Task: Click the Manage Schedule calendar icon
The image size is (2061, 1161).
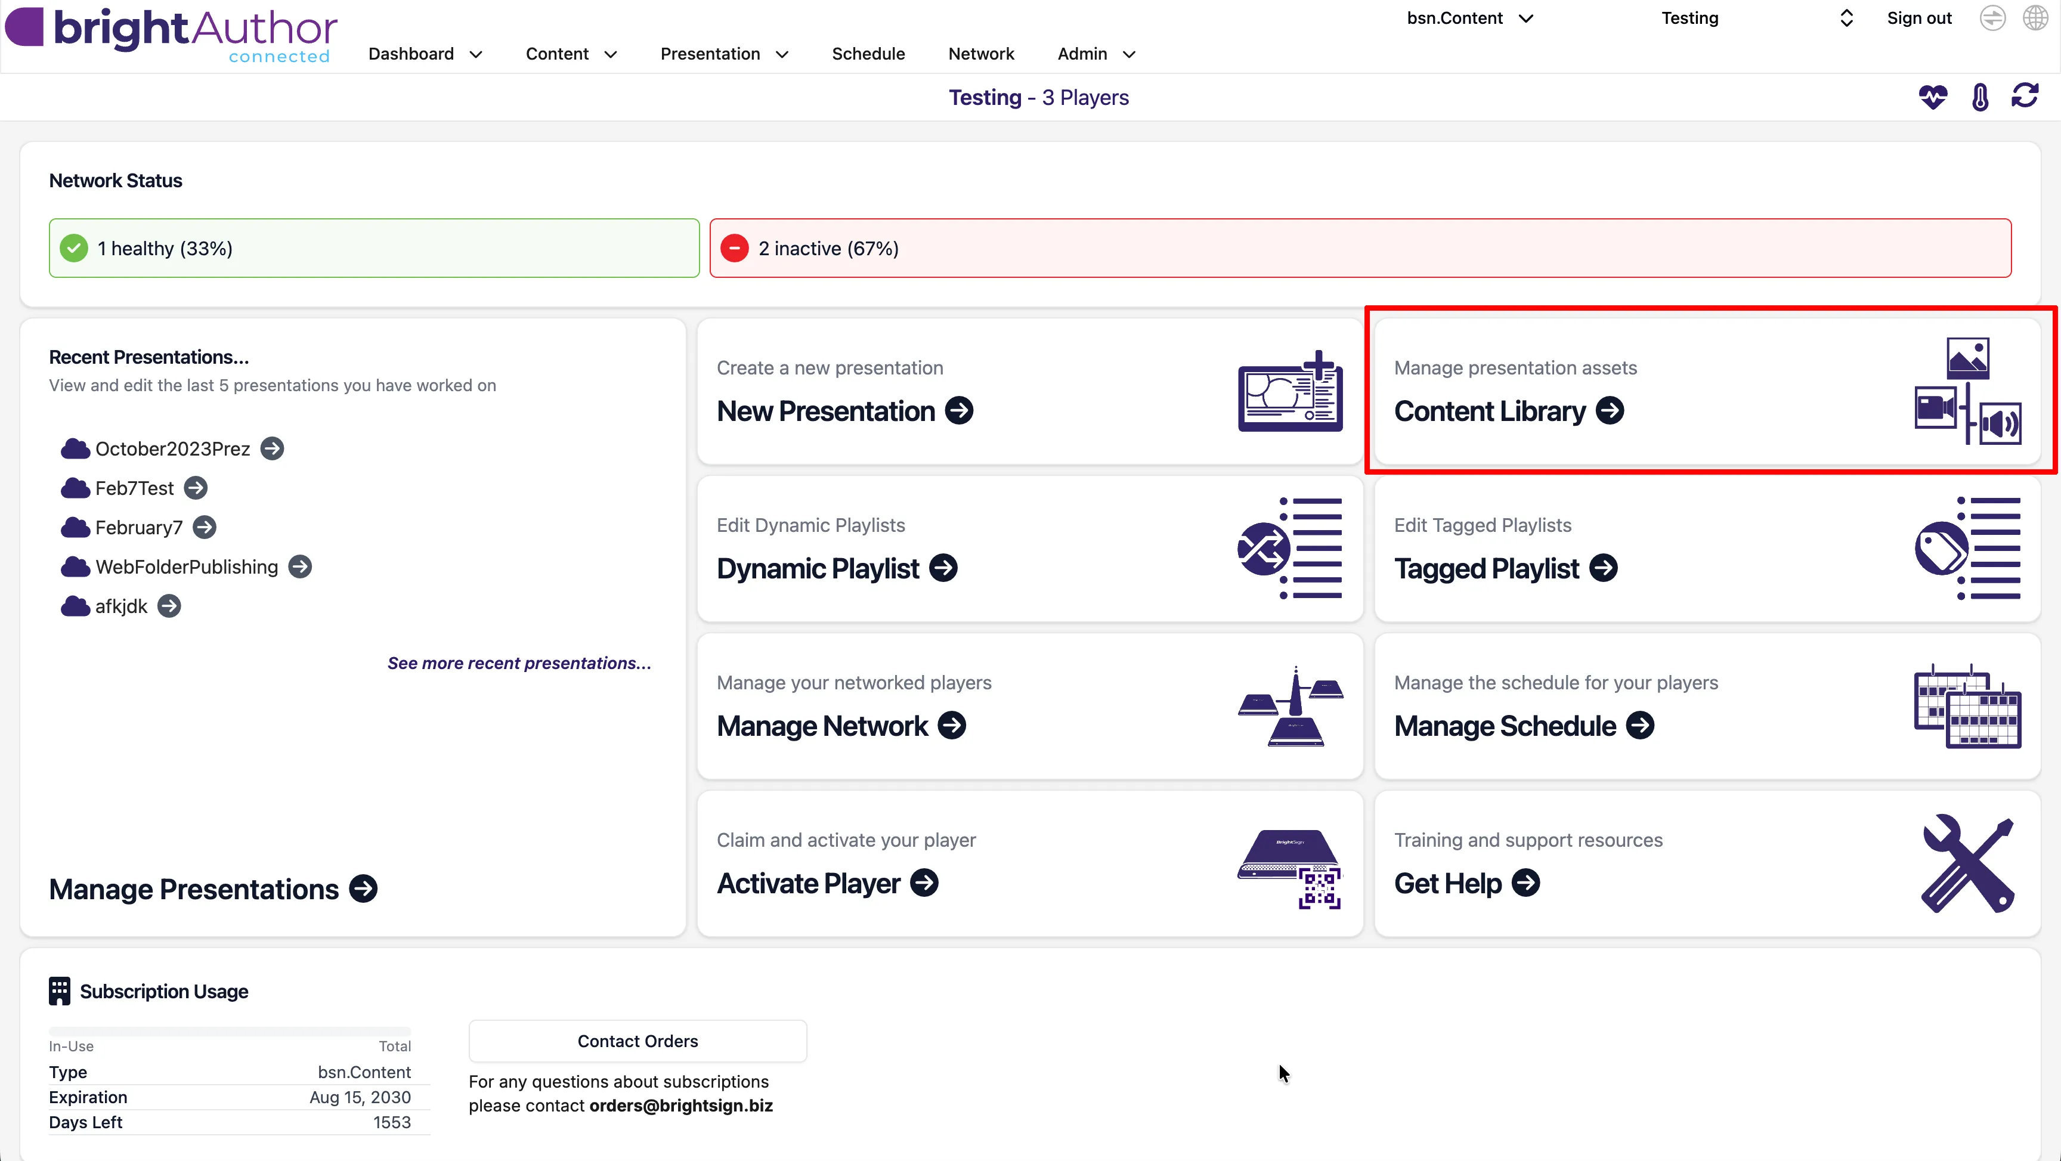Action: tap(1967, 705)
